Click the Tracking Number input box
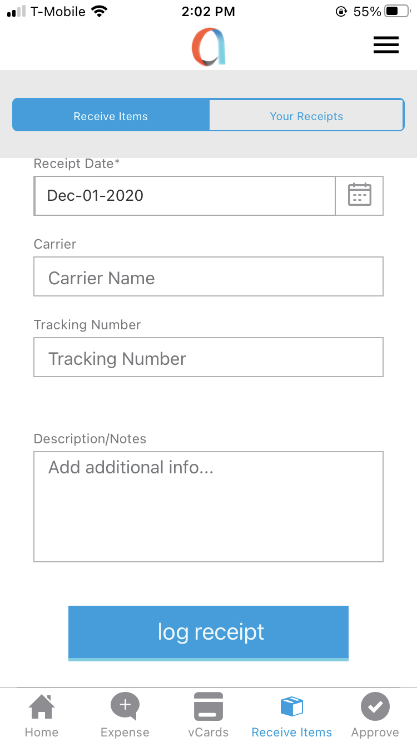Screen dimensions: 417x742 209,357
